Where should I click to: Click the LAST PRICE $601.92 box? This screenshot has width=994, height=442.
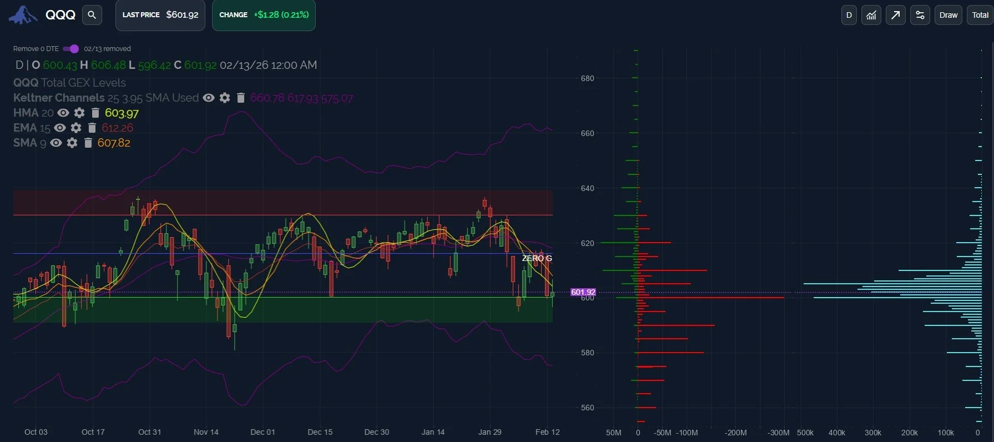click(160, 15)
